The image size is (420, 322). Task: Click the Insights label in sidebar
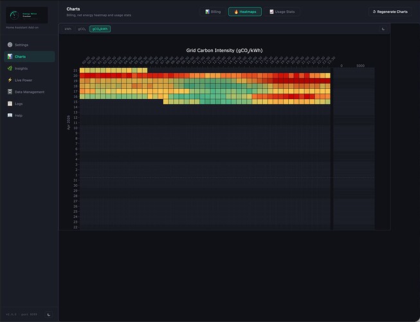pos(21,68)
